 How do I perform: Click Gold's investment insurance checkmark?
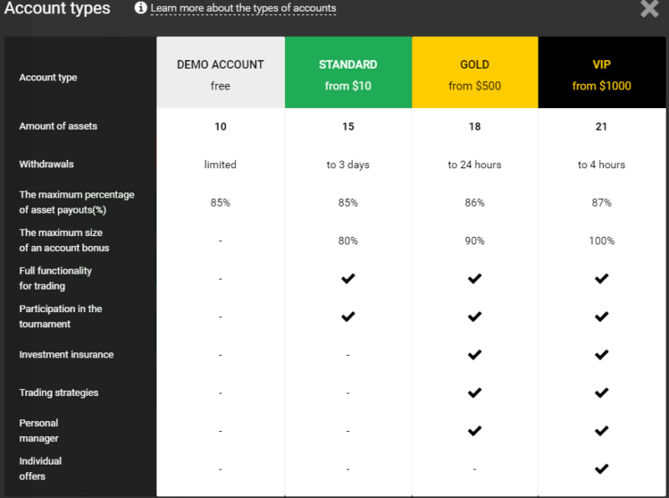[x=475, y=355]
